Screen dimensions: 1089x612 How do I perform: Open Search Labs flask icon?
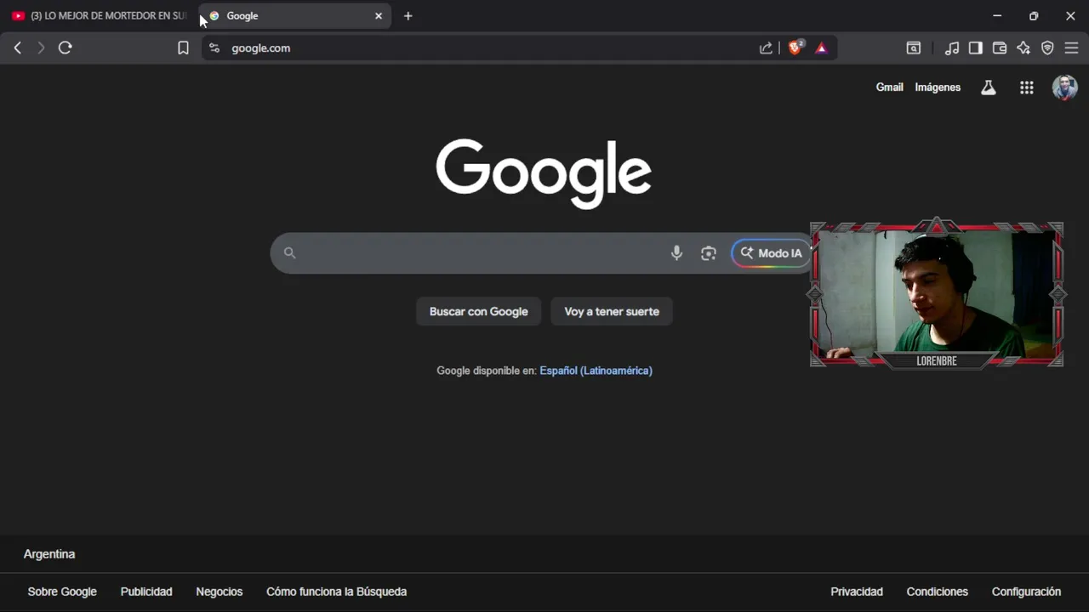pyautogui.click(x=989, y=88)
